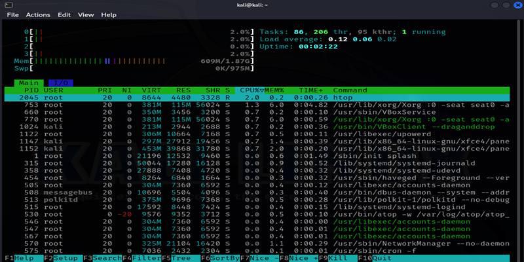The height and width of the screenshot is (262, 524).
Task: Sort by the CPU% column header
Action: 250,90
